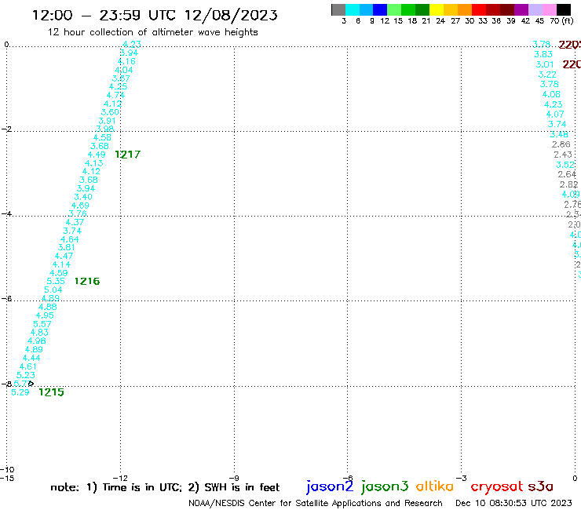Click wave height value 5.29

click(x=20, y=392)
